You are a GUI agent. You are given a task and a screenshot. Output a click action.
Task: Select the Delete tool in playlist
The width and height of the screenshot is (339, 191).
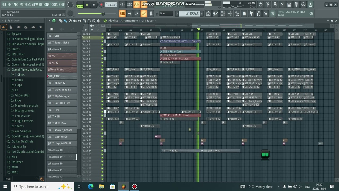[x=70, y=21]
